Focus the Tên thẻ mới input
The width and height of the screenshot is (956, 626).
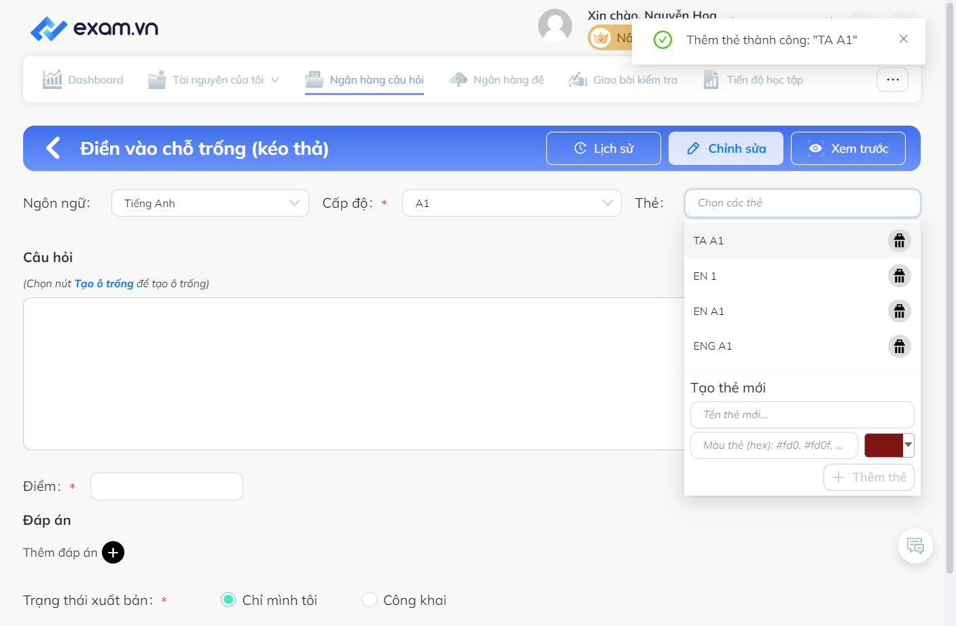[x=802, y=414]
